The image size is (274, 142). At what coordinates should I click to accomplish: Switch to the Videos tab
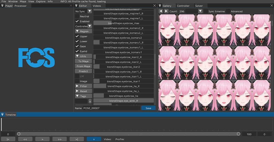tap(97, 6)
